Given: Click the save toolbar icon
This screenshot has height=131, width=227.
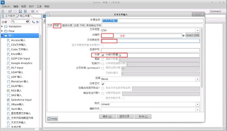Looking at the screenshot, I should click(x=20, y=11).
